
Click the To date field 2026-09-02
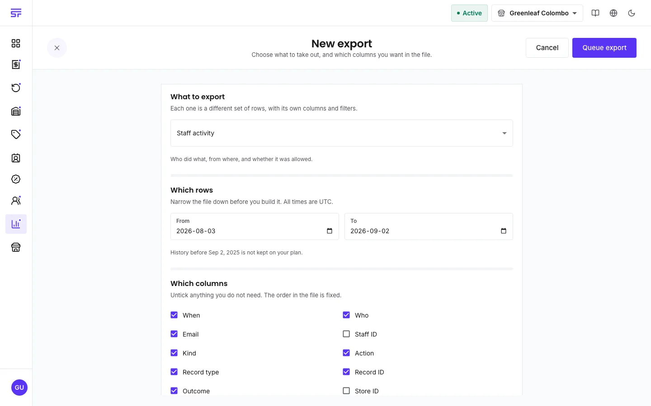[429, 226]
